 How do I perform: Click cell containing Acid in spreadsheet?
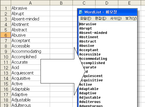[26, 67]
